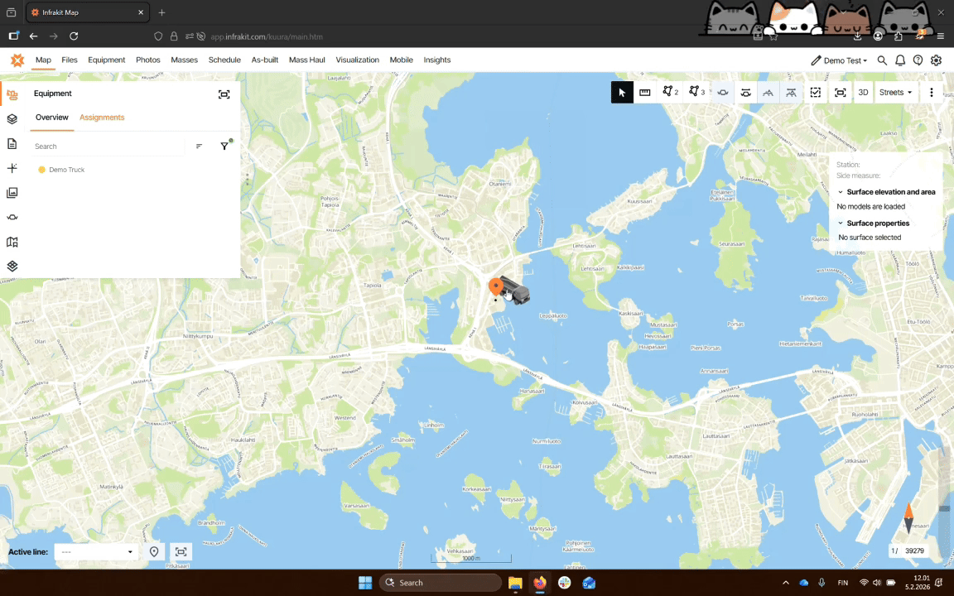Image resolution: width=954 pixels, height=596 pixels.
Task: Toggle cross-section with top bar tool
Action: pos(745,93)
